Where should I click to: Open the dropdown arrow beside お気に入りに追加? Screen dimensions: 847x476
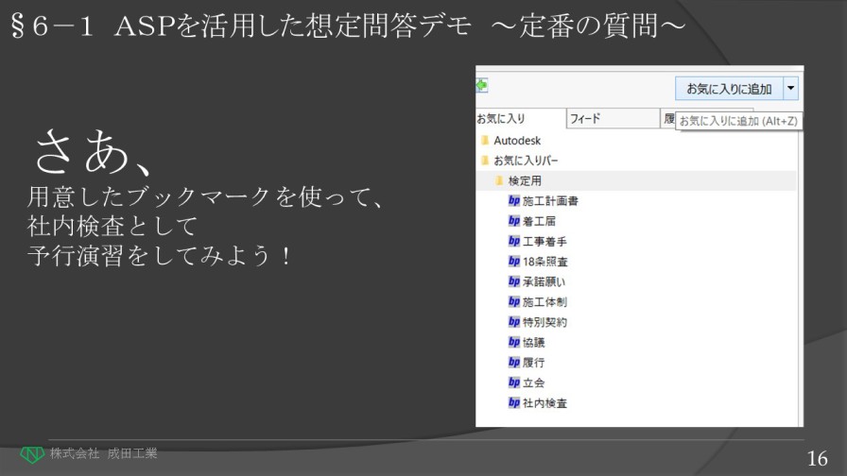click(x=792, y=89)
